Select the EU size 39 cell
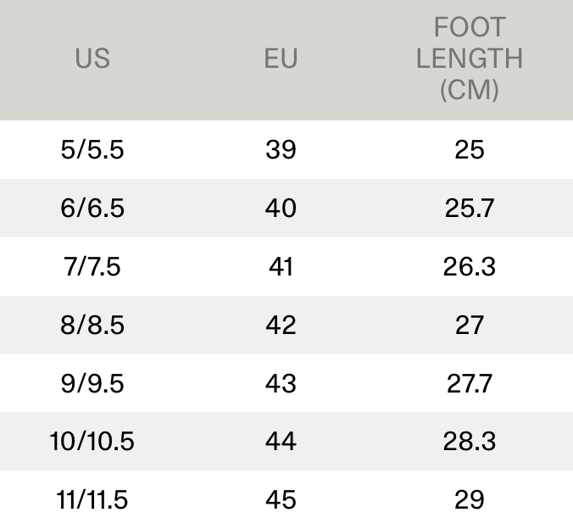573x529 pixels. coord(281,150)
